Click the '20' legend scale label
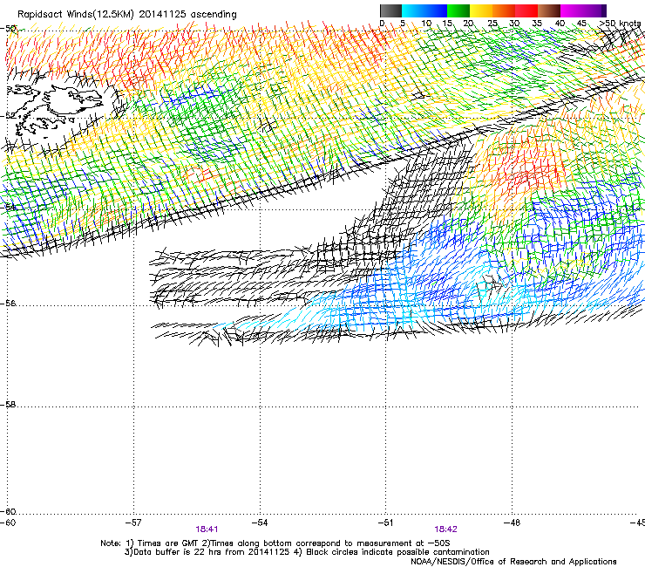The image size is (645, 567). point(469,24)
